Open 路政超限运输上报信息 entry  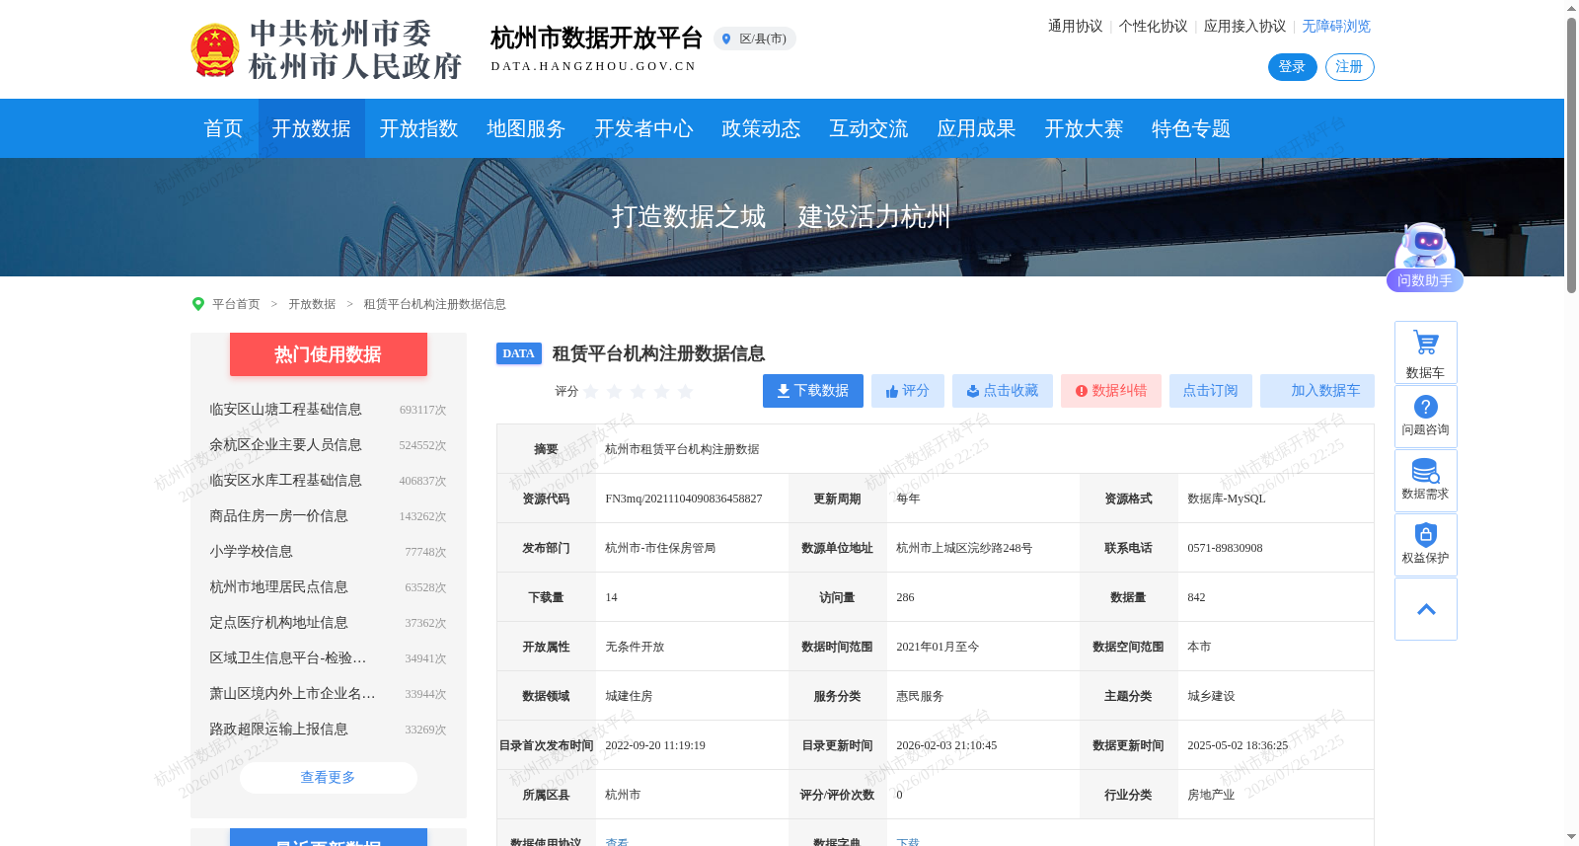click(x=278, y=730)
